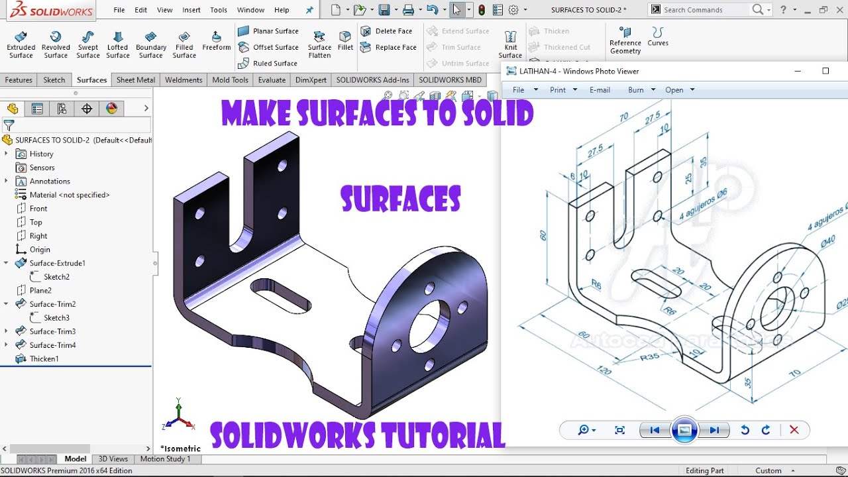Open the ConfigurationManager tab
This screenshot has height=477, width=848.
(62, 109)
